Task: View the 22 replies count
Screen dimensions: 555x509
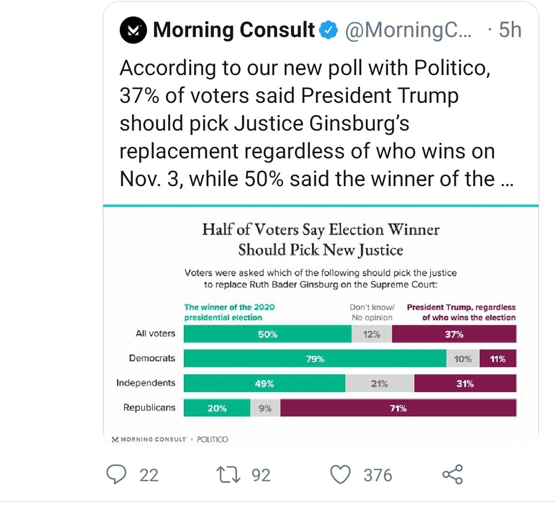Action: [x=149, y=475]
